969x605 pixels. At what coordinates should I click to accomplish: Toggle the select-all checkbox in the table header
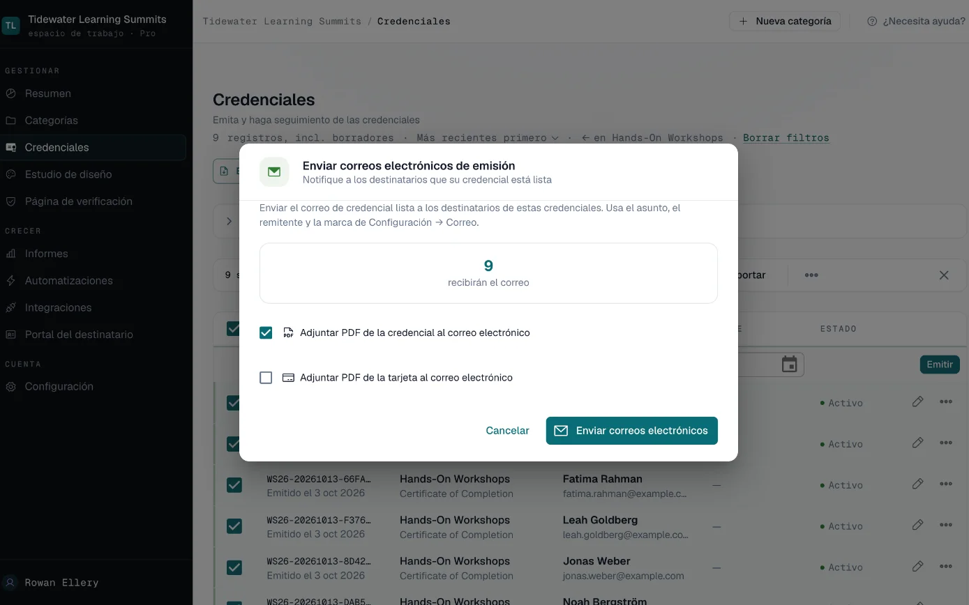pyautogui.click(x=234, y=329)
